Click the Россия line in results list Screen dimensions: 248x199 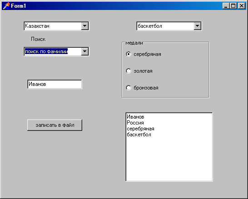coord(135,123)
